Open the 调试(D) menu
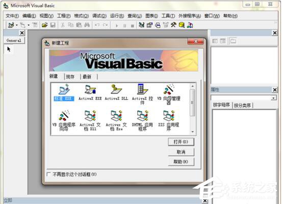 coord(99,16)
